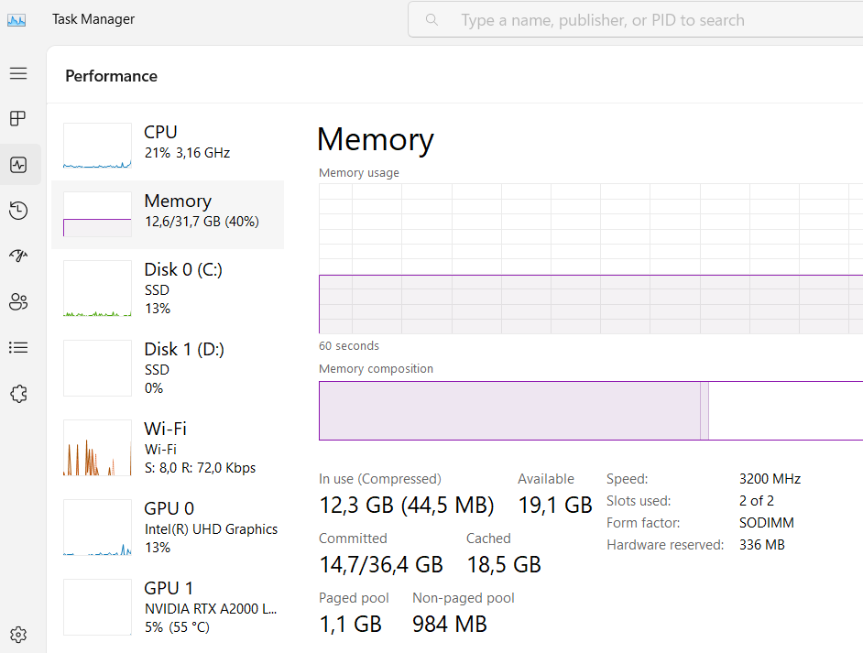The image size is (863, 653).
Task: Open Disk 1 (D:) performance graph
Action: pos(168,368)
